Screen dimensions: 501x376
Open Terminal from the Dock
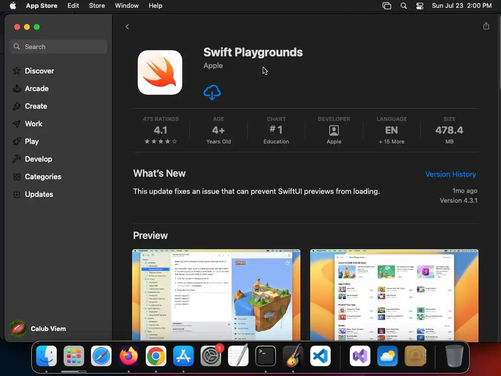point(266,356)
